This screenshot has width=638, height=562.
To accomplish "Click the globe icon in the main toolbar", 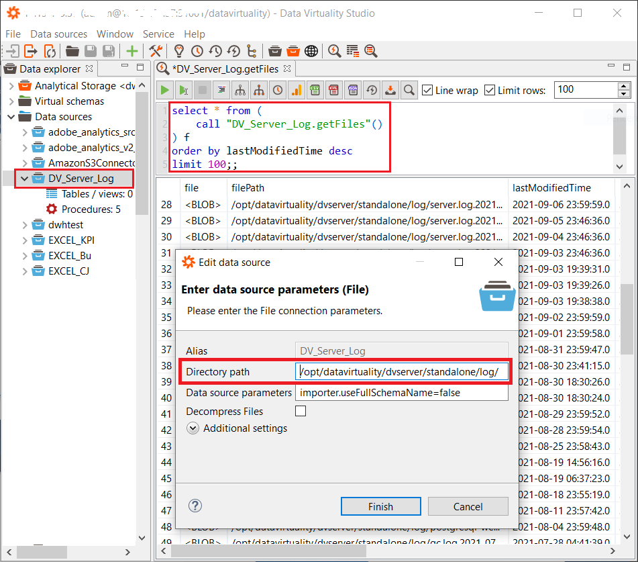I will coord(311,51).
